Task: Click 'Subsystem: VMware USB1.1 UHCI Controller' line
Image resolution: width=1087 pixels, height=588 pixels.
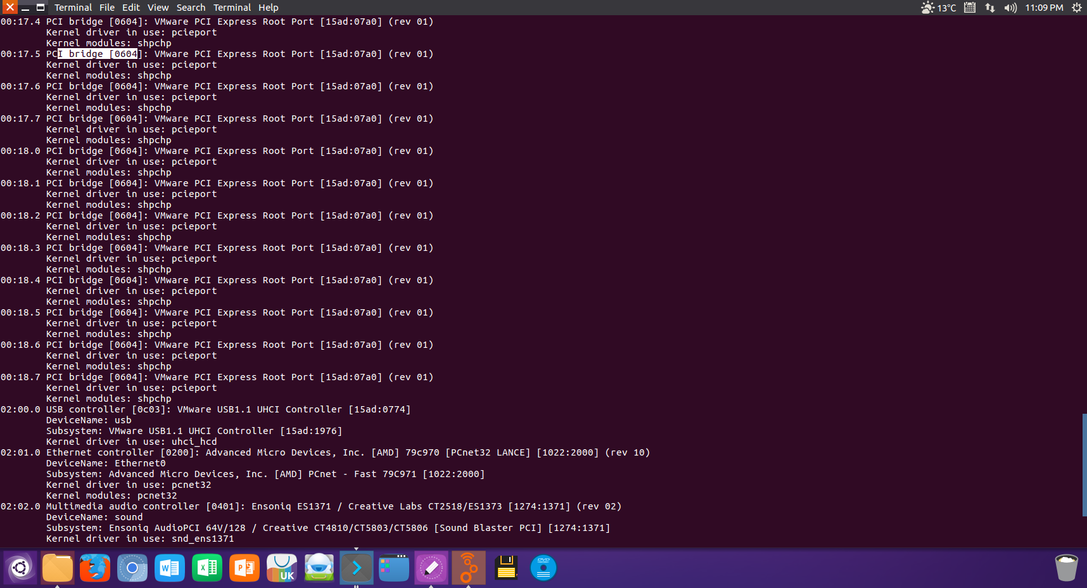Action: pyautogui.click(x=194, y=431)
